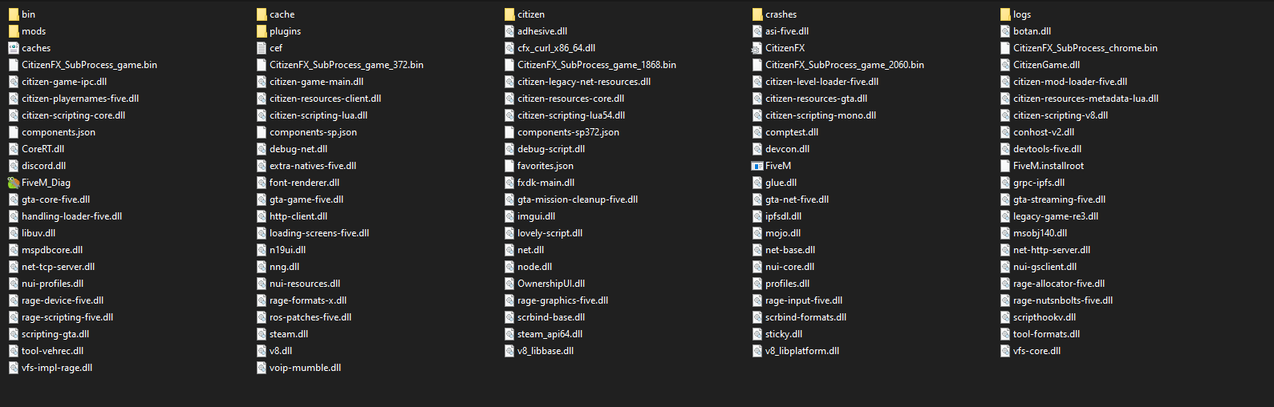Open the mods folder icon

pos(14,31)
